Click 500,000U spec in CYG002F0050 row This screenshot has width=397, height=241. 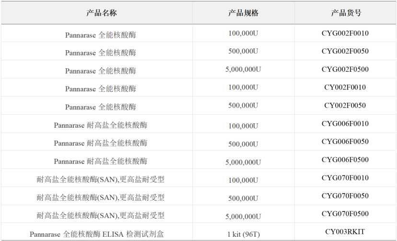(x=243, y=52)
